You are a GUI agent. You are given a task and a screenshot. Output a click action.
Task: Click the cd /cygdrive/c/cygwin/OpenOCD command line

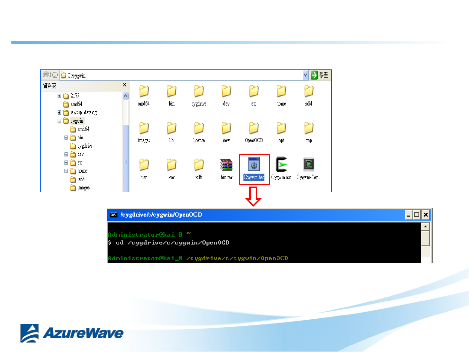click(x=173, y=242)
